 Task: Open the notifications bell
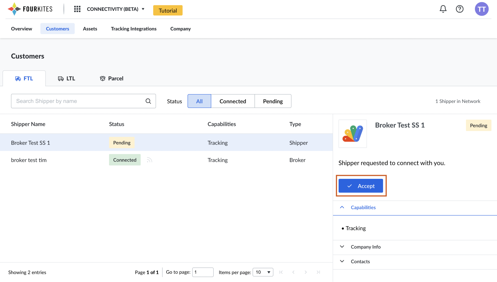click(x=443, y=9)
